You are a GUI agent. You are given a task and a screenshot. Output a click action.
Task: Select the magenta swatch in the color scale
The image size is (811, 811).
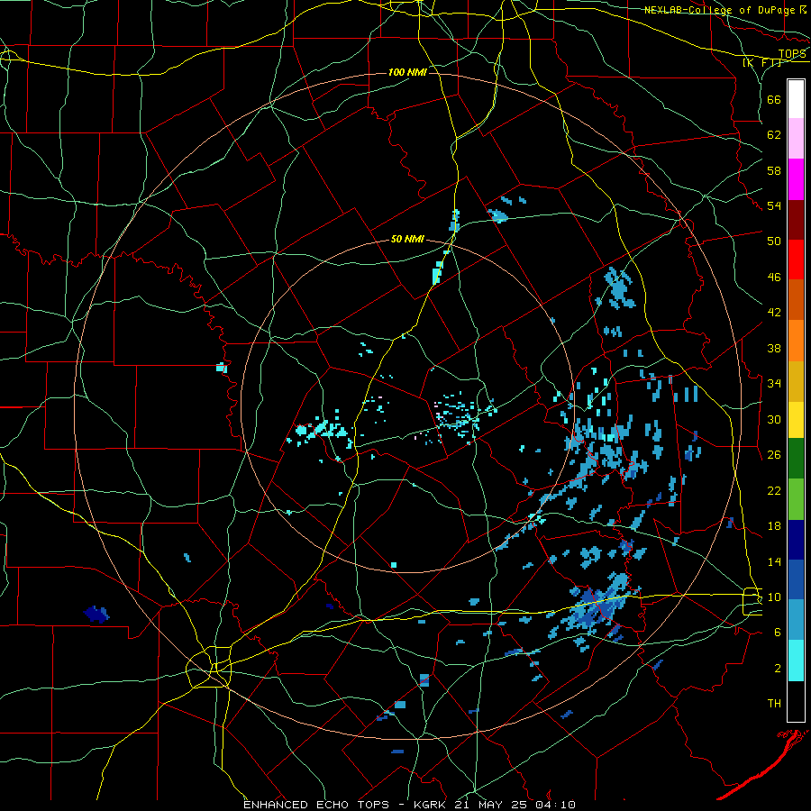pyautogui.click(x=796, y=179)
